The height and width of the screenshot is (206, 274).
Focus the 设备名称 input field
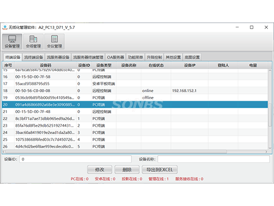pyautogui.click(x=214, y=159)
